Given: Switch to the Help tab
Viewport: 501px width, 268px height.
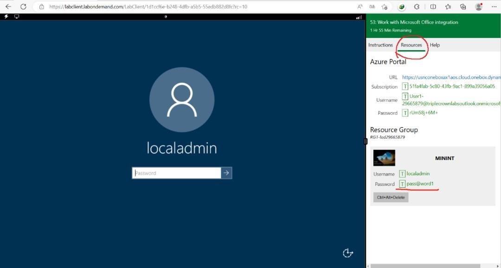Looking at the screenshot, I should [x=435, y=45].
